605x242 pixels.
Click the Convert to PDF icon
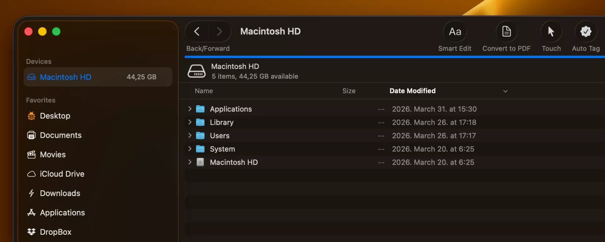506,32
